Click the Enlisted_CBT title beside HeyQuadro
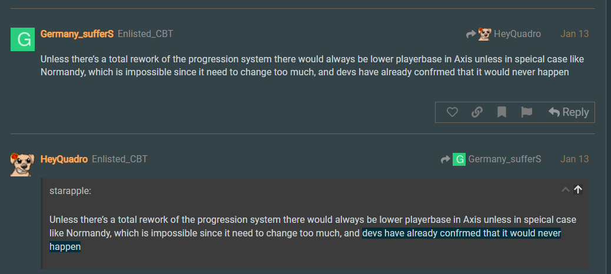 (x=119, y=159)
